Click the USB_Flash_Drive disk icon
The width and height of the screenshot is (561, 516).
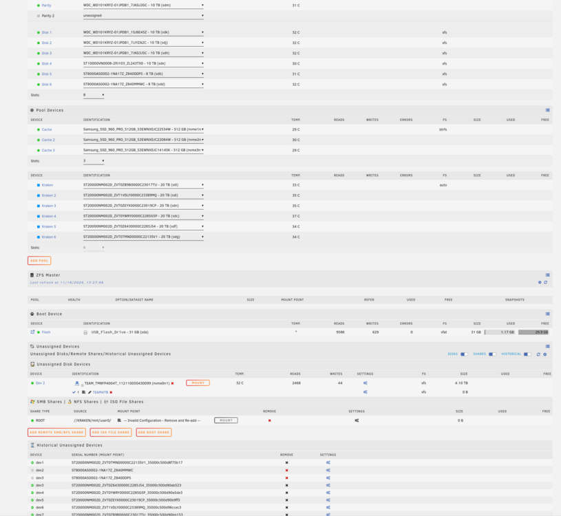[x=85, y=332]
